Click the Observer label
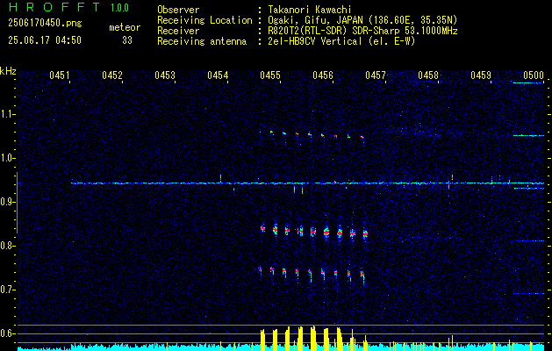The width and height of the screenshot is (552, 351). coord(178,10)
